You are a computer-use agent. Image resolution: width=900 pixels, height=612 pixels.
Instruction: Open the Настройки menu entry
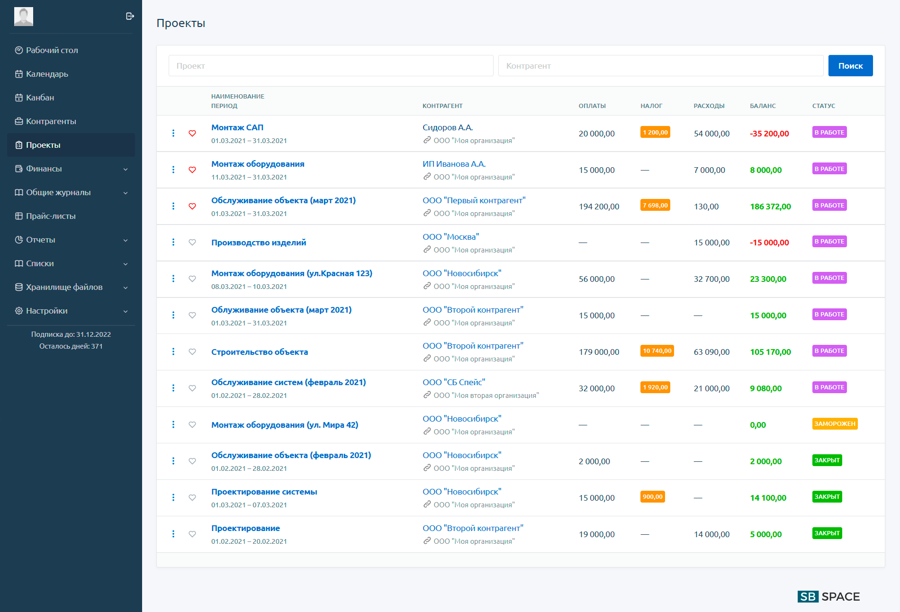(x=47, y=311)
